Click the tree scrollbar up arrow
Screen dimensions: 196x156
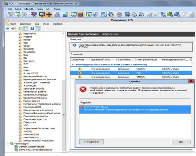(x=63, y=34)
